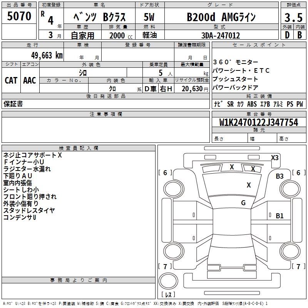This screenshot has height=308, width=308.
Task: Click registration month 3 月
Action: (55, 35)
